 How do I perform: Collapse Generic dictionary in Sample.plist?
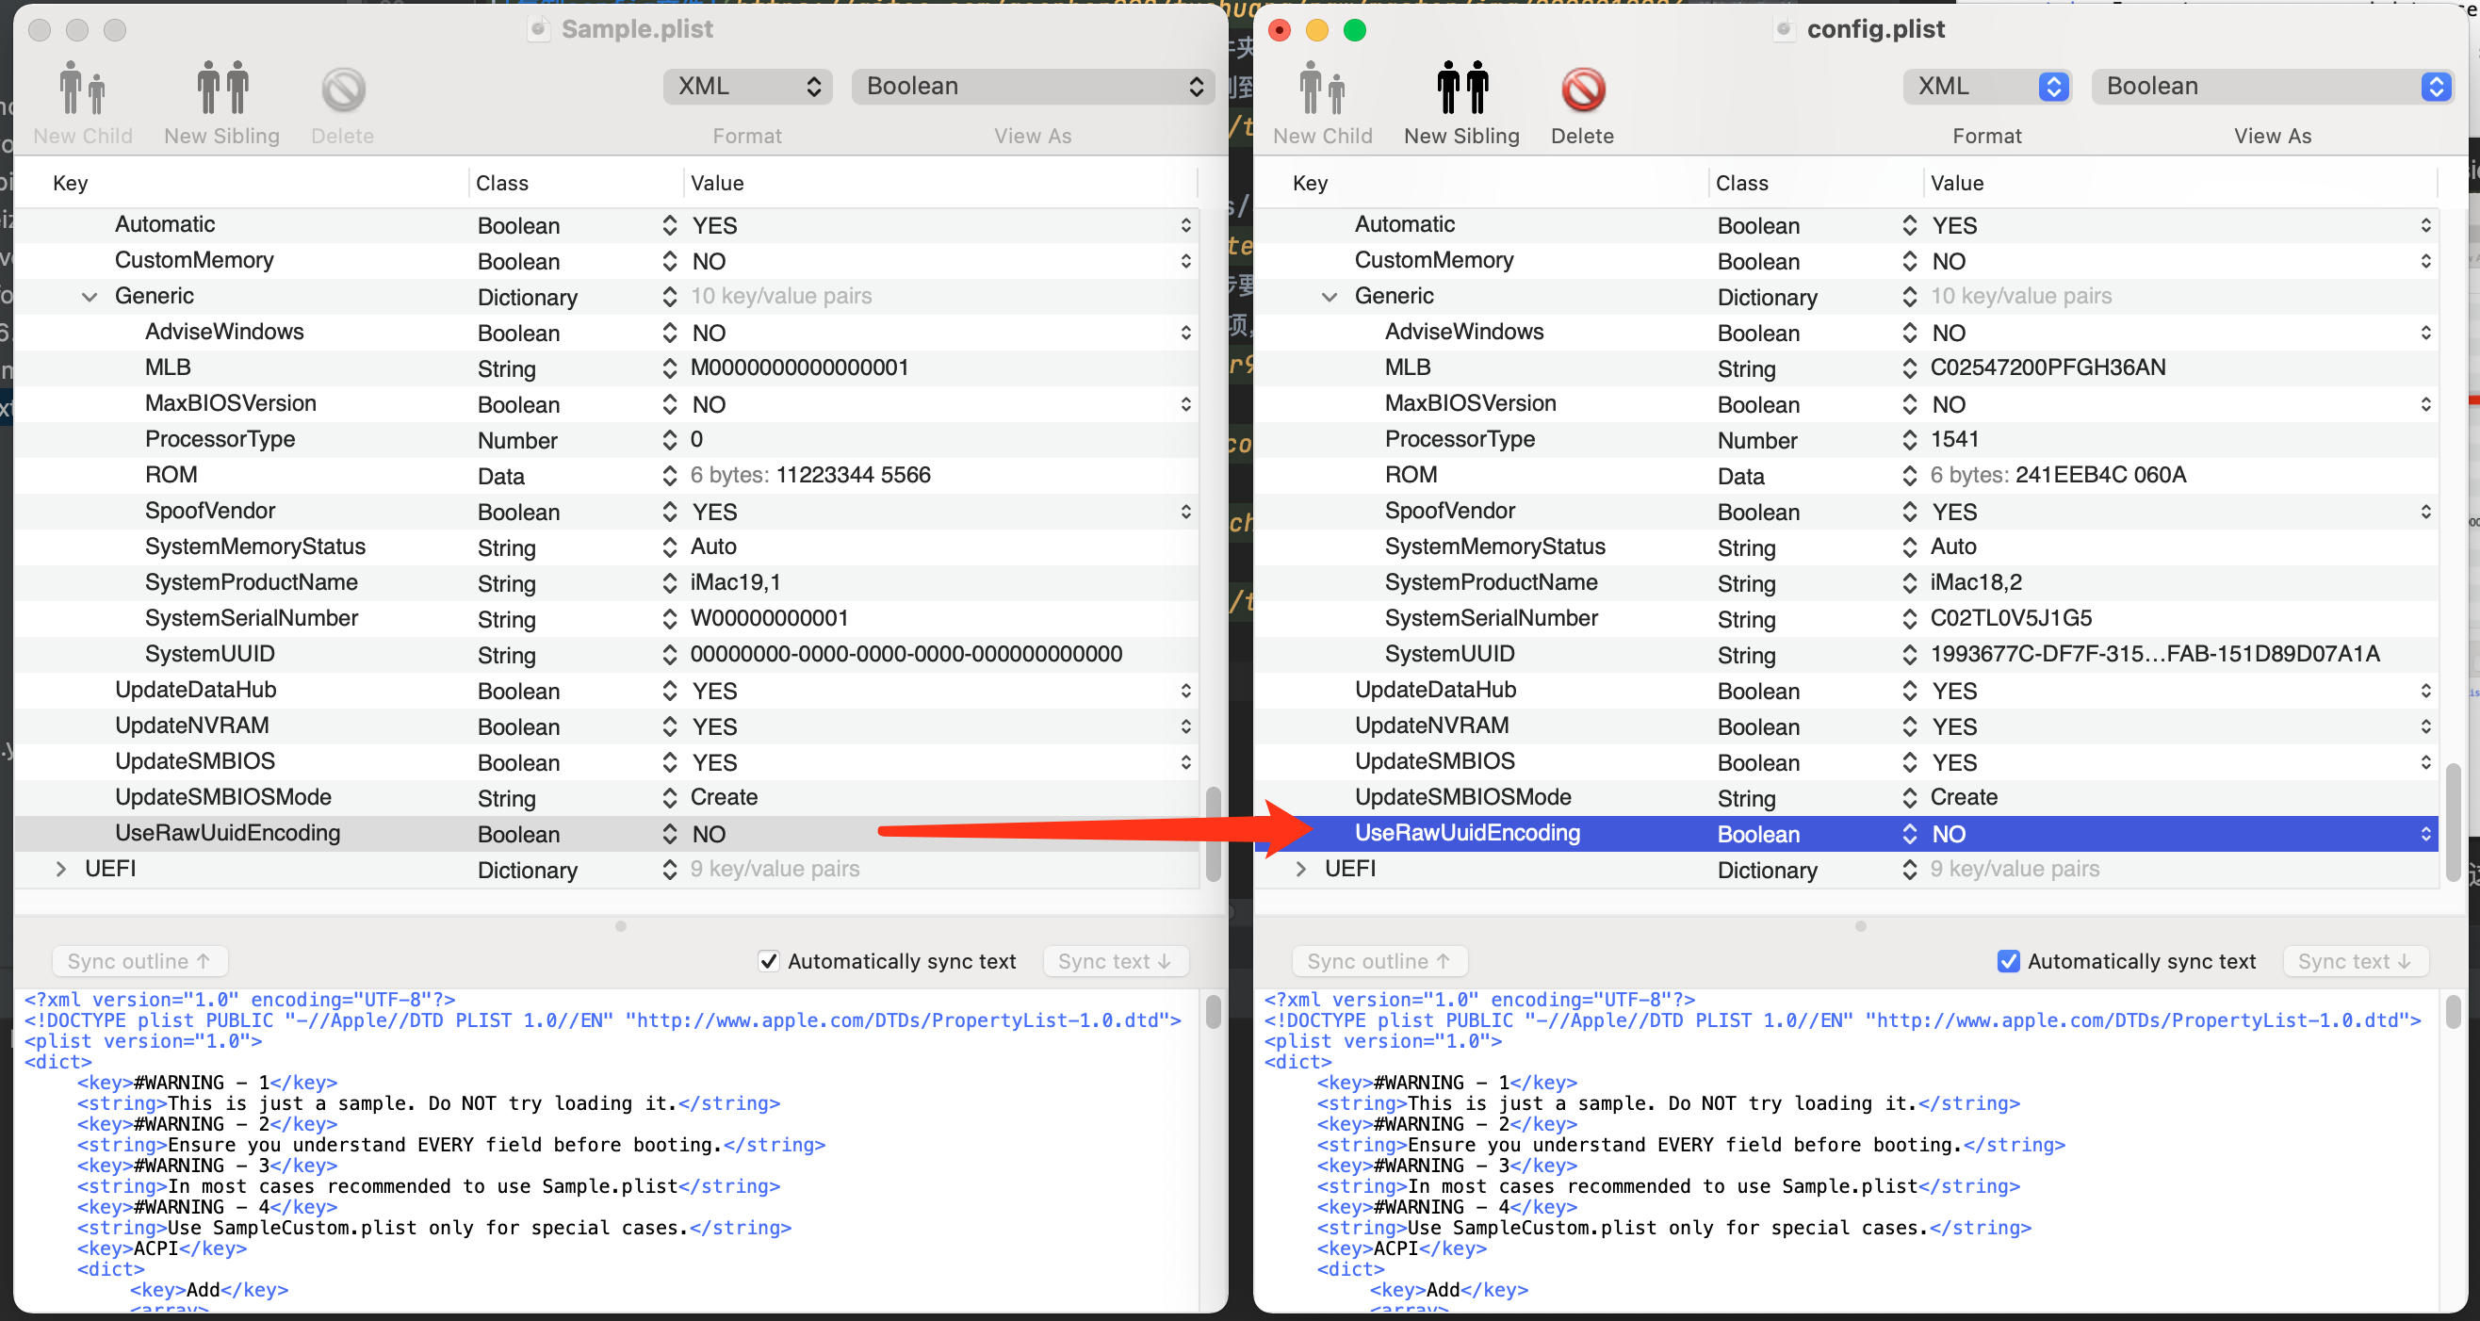(90, 297)
